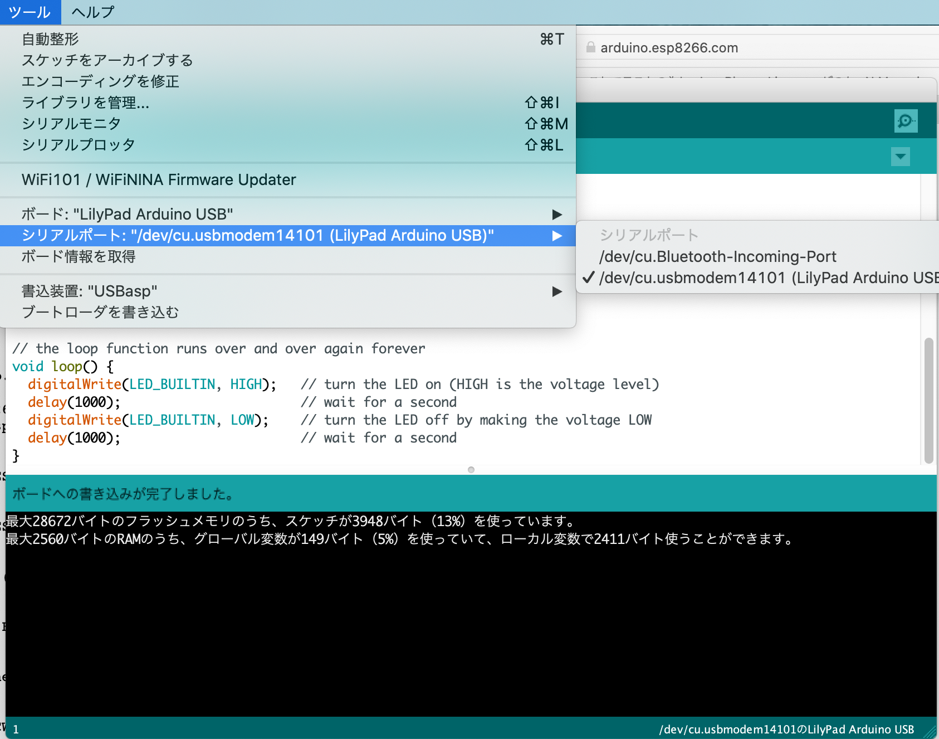
Task: Click the code line 'void loop() {'
Action: (63, 366)
